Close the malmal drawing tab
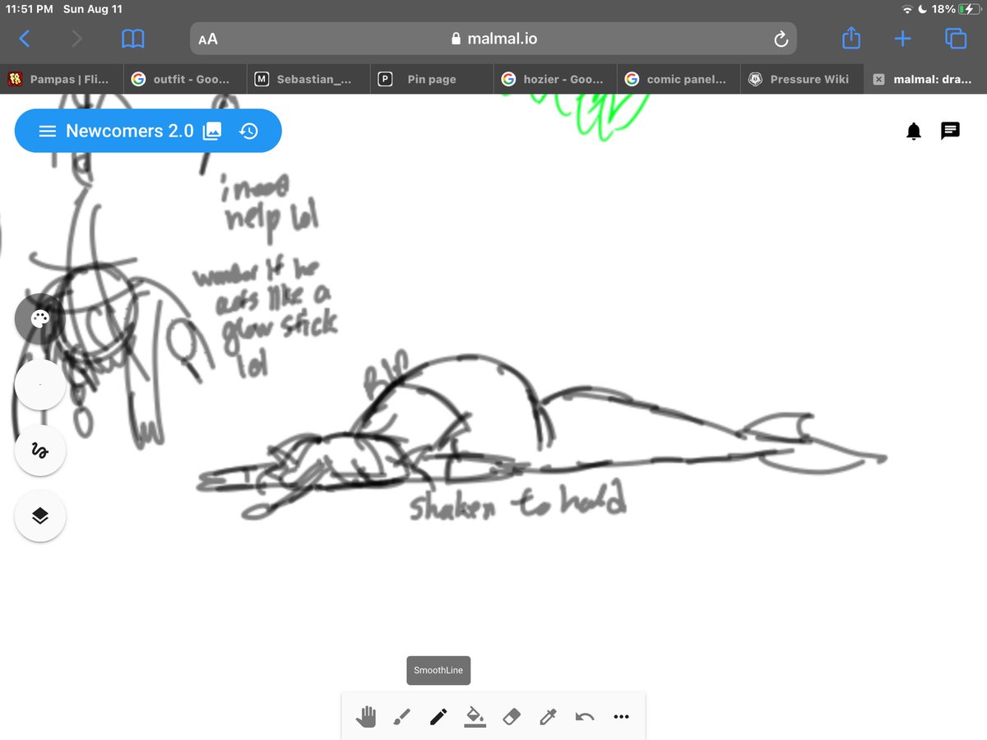The width and height of the screenshot is (987, 740). point(878,80)
